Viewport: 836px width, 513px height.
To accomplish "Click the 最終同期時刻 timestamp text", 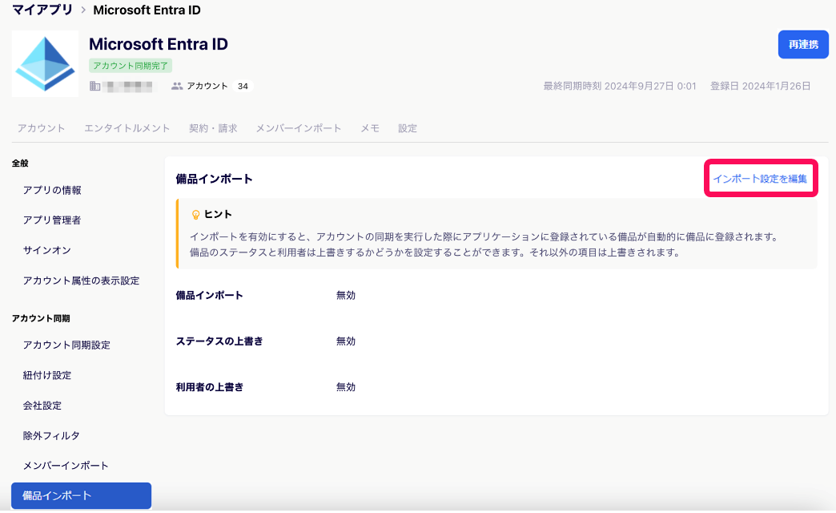I will 620,86.
